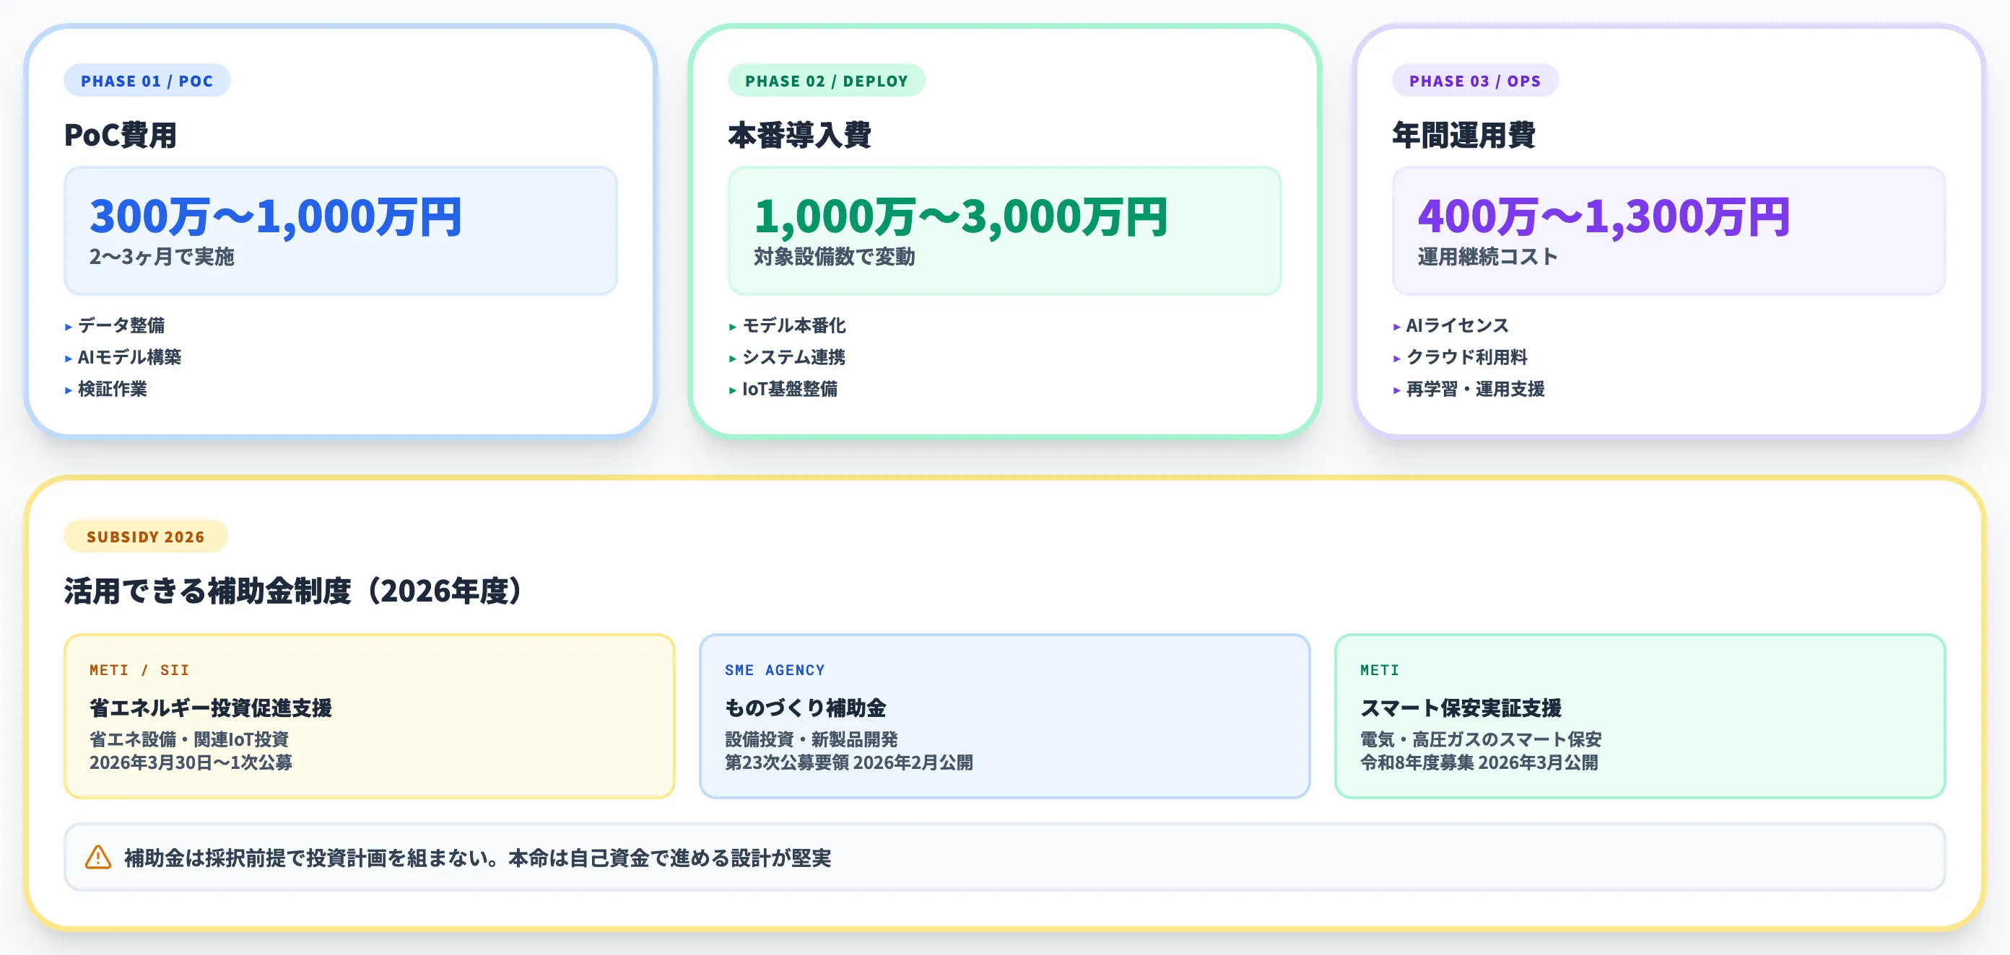Click the PHASE 03 / OPS badge

pyautogui.click(x=1476, y=80)
